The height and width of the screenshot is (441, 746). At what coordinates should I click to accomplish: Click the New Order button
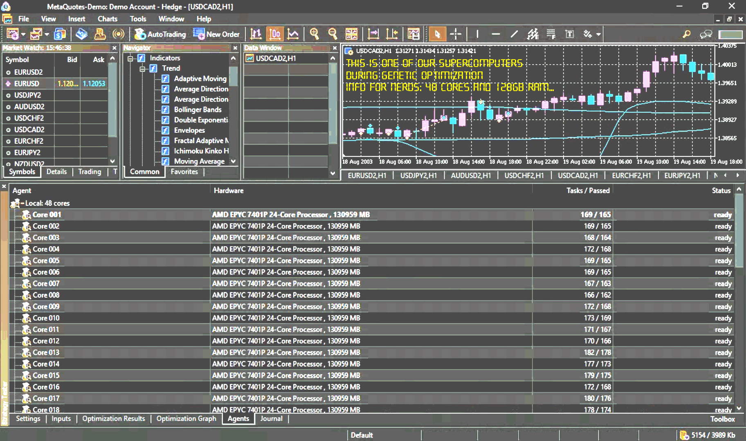(x=216, y=34)
